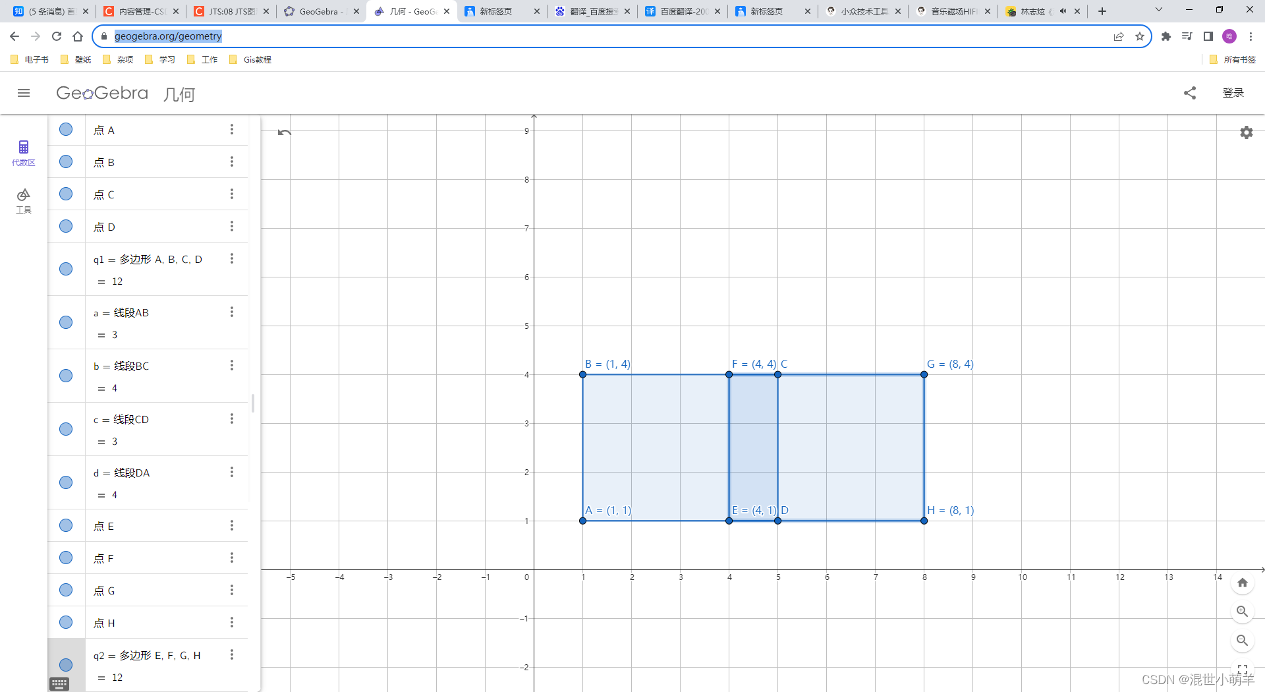
Task: Switch to the 代数区 algebra view
Action: tap(24, 153)
